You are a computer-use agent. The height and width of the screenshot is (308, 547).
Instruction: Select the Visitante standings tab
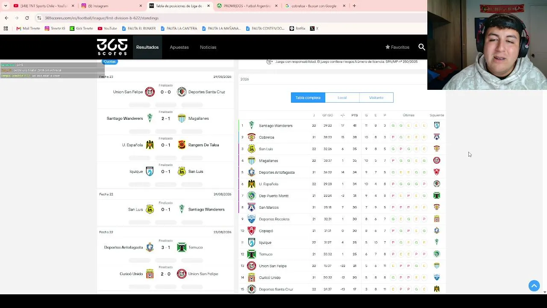376,98
